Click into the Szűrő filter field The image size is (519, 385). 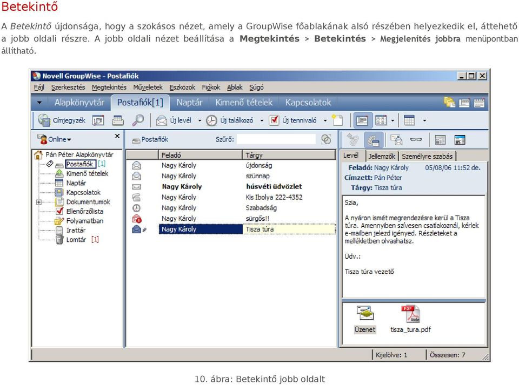click(x=276, y=139)
